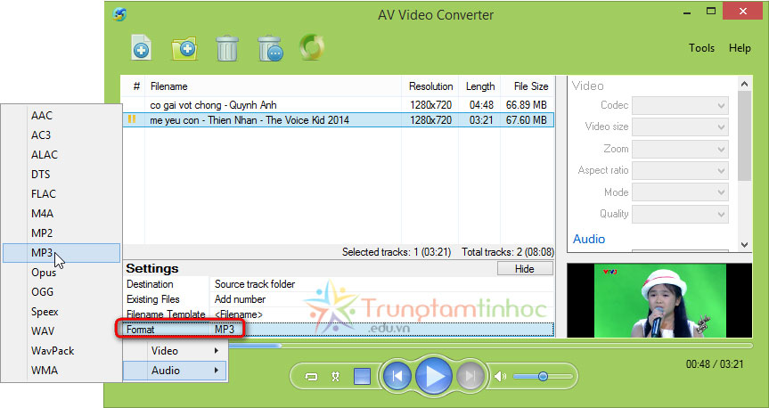
Task: Pick WavPack audio format
Action: pyautogui.click(x=61, y=351)
